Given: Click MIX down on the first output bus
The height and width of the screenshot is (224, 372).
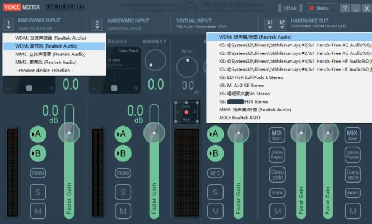Looking at the screenshot, I should tap(277, 135).
